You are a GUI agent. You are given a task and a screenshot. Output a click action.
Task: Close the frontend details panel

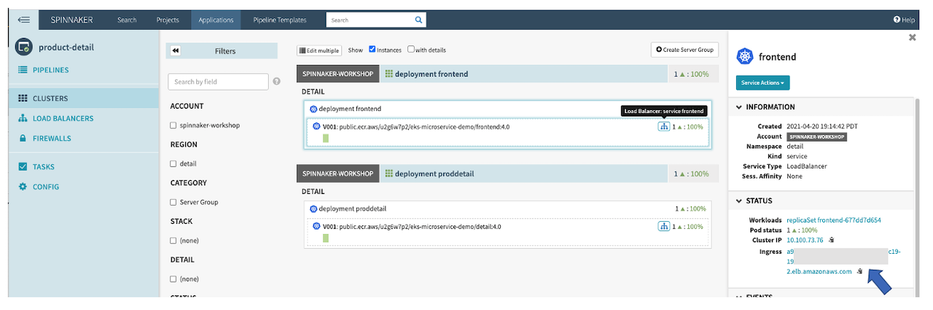[x=912, y=37]
